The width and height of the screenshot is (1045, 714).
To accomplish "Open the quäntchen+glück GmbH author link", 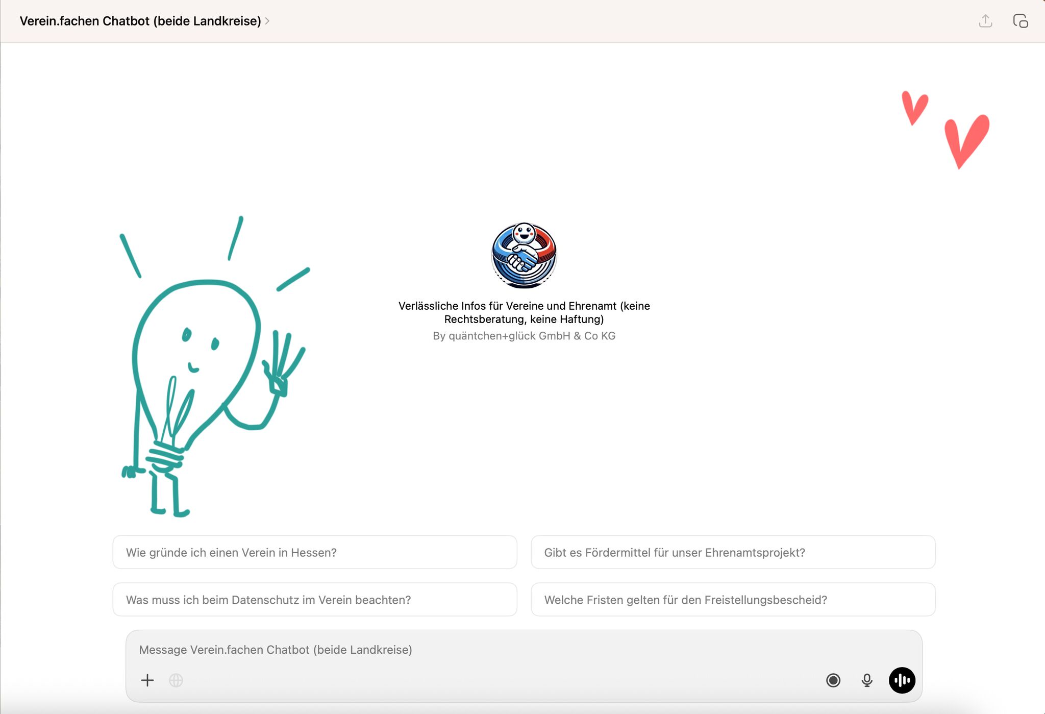I will tap(524, 336).
